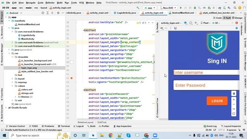Screen dimensions: 247x139
Task: Open the profiler gauge icon in toolbar
Action: [204, 8]
